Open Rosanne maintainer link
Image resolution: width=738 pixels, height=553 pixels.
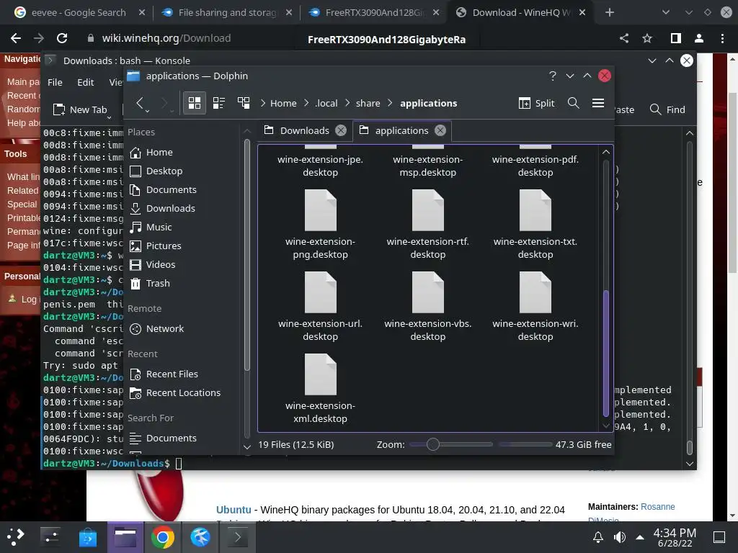(657, 506)
